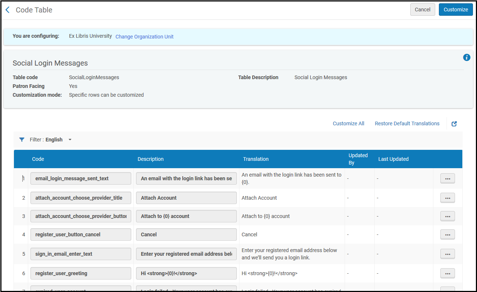Click the Hi <strong>{0}!</strong> description field
This screenshot has width=477, height=292.
186,273
